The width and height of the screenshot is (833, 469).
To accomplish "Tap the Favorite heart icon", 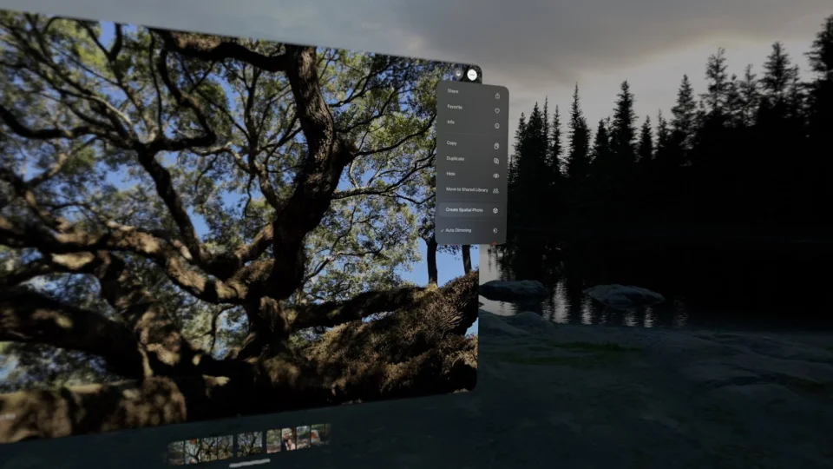I will pos(497,110).
